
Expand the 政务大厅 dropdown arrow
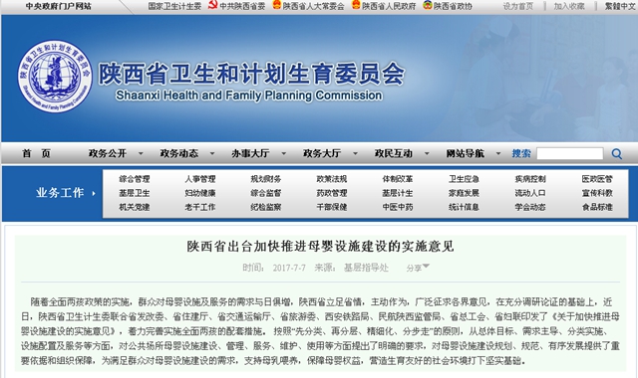coord(355,153)
